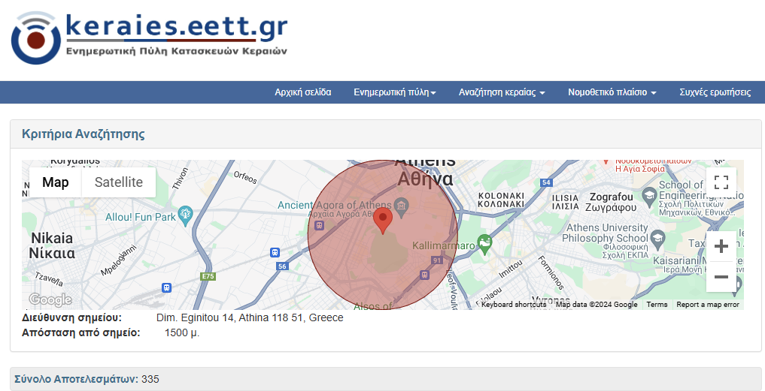This screenshot has height=391, width=765.
Task: Click Report a map error link
Action: [x=707, y=305]
